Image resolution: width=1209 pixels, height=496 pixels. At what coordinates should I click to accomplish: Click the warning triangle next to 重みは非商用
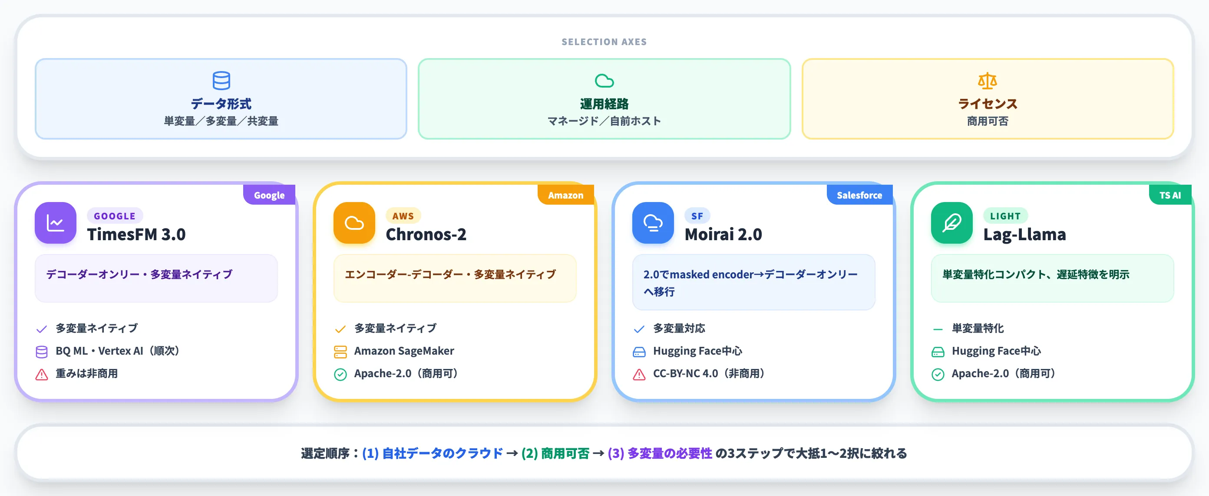42,374
